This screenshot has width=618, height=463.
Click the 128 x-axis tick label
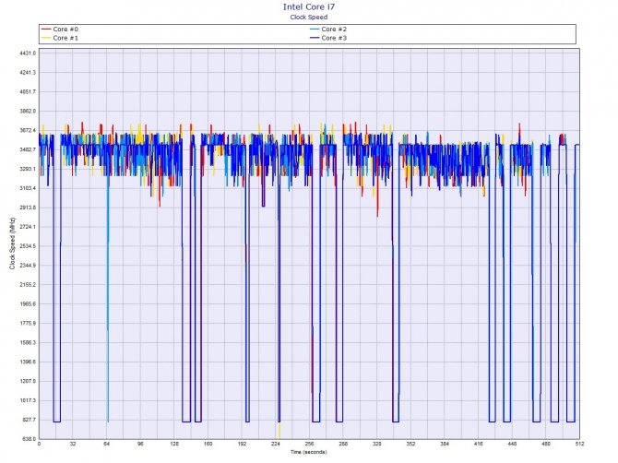tap(174, 444)
